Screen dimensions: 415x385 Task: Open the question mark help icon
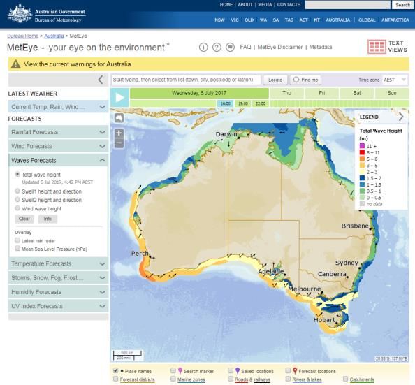click(x=217, y=47)
